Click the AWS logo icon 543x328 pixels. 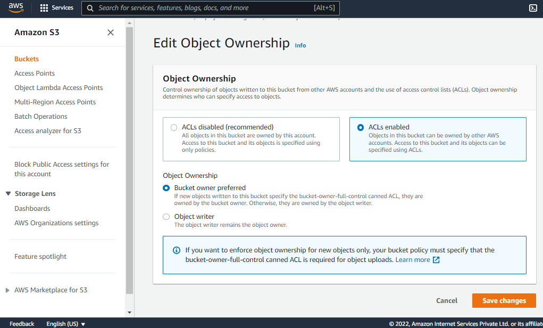tap(16, 8)
